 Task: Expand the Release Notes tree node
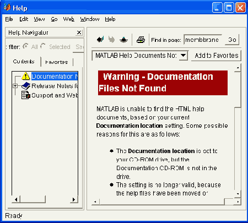pyautogui.click(x=15, y=86)
